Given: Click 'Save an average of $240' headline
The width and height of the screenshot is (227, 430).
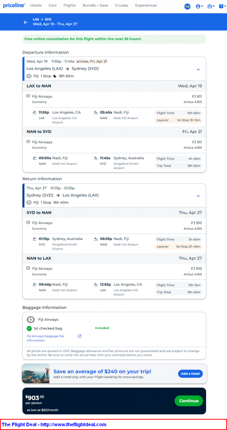Looking at the screenshot, I should pos(102,371).
